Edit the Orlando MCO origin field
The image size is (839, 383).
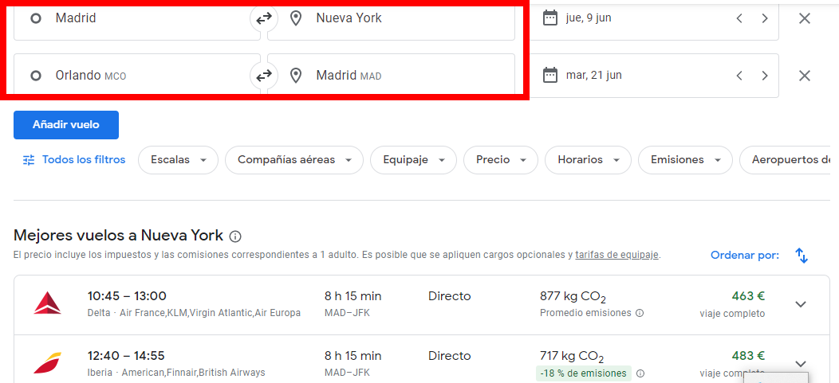pyautogui.click(x=137, y=76)
